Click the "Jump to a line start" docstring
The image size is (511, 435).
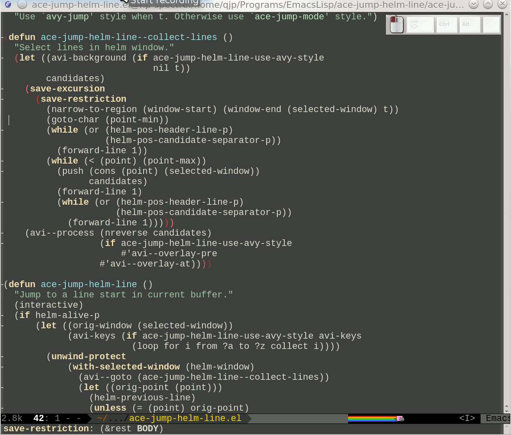[x=123, y=295]
